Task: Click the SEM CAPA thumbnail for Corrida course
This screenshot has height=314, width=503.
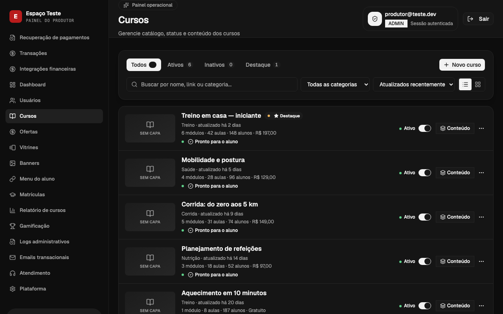Action: [150, 217]
